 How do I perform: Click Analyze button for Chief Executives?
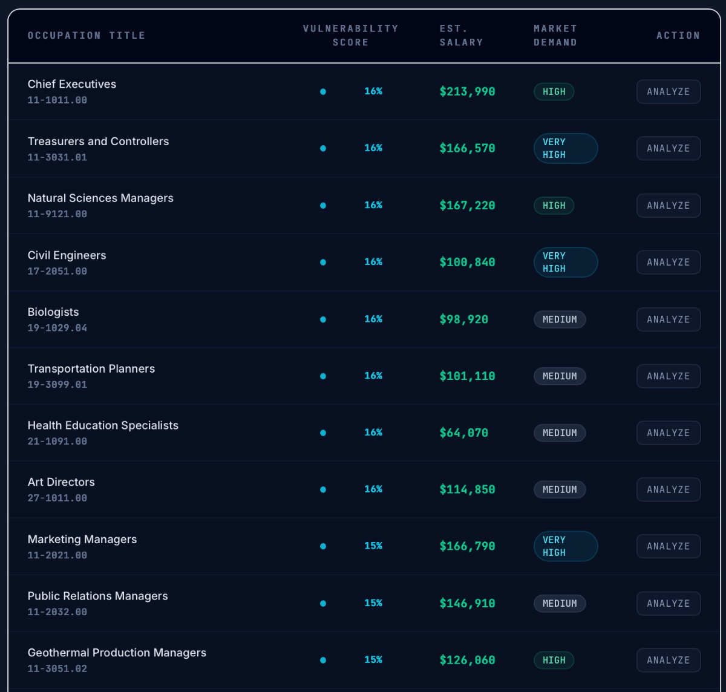(669, 92)
